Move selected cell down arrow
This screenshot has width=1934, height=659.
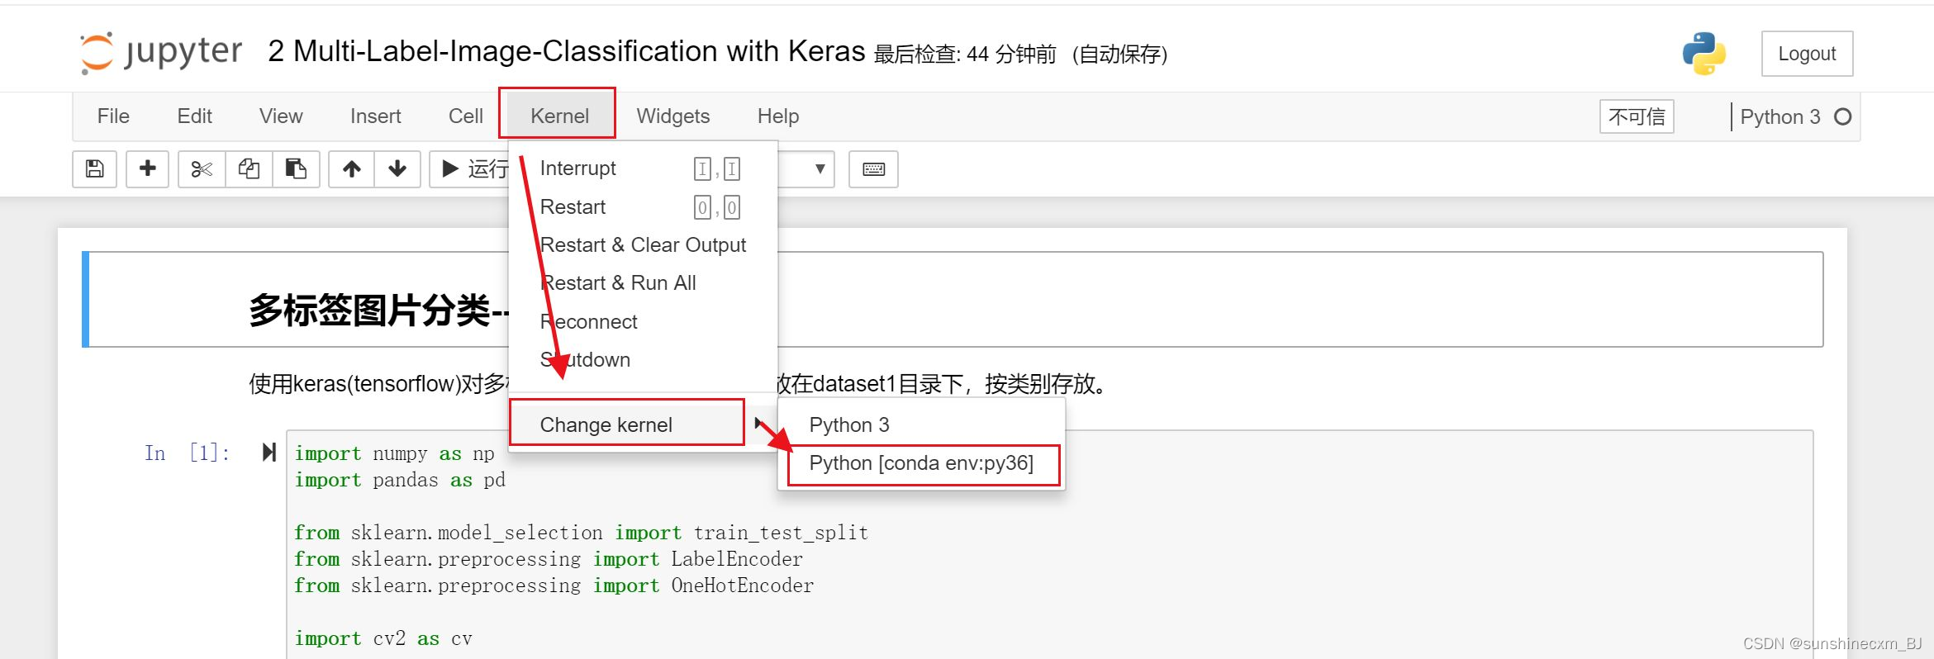coord(397,169)
